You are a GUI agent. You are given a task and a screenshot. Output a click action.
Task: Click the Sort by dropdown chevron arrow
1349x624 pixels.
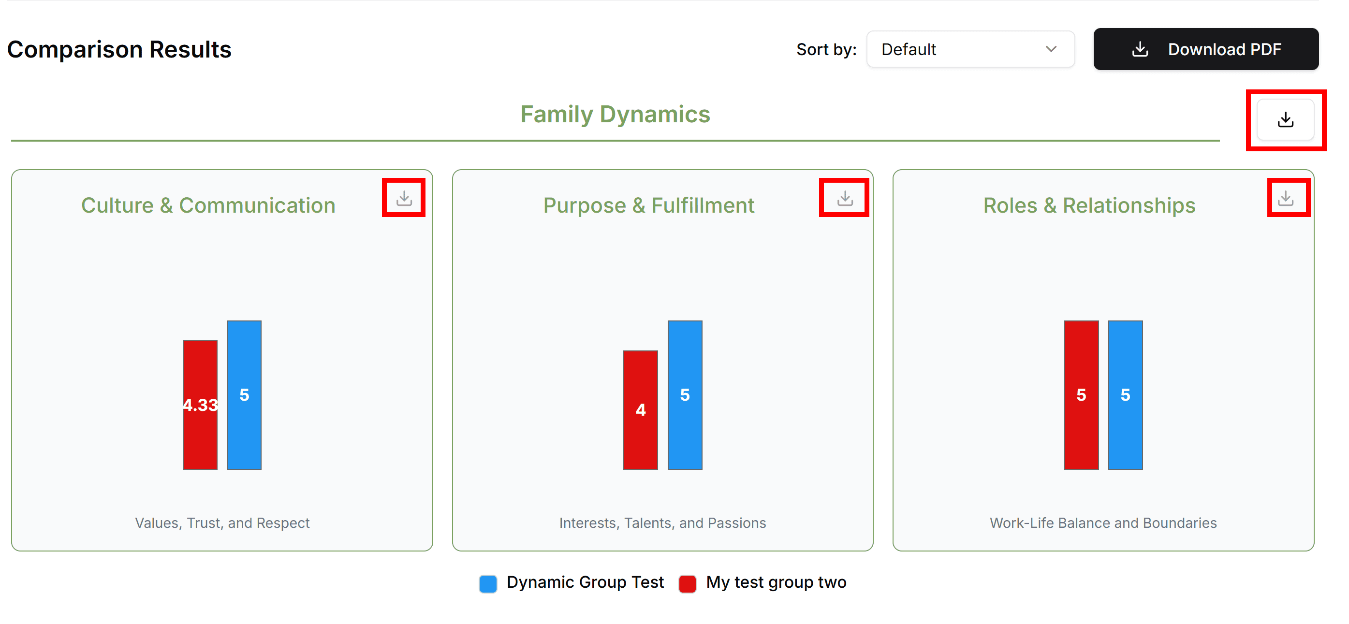[x=1051, y=49]
